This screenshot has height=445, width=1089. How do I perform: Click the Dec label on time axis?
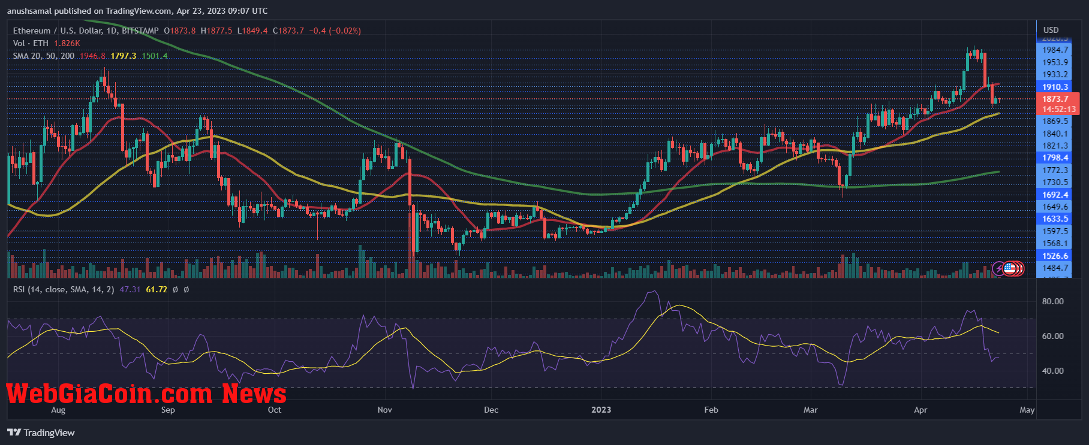click(x=491, y=410)
